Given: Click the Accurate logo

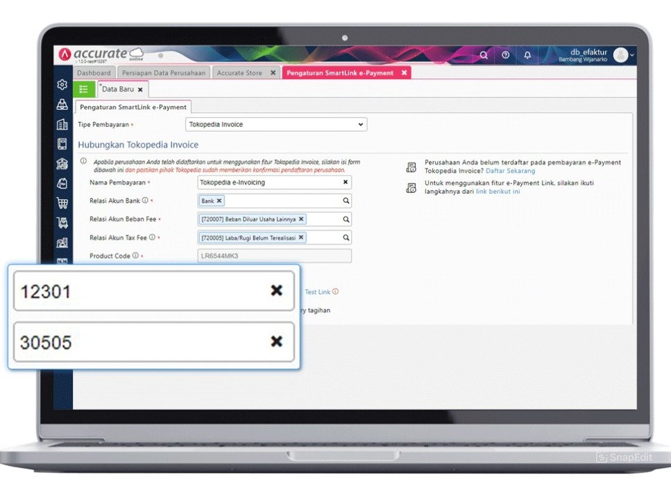Looking at the screenshot, I should tap(101, 54).
